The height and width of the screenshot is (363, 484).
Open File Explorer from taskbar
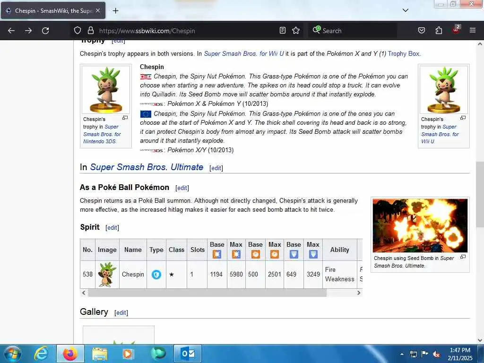tap(99, 354)
